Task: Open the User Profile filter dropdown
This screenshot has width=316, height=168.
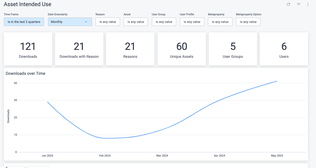Action: click(192, 22)
